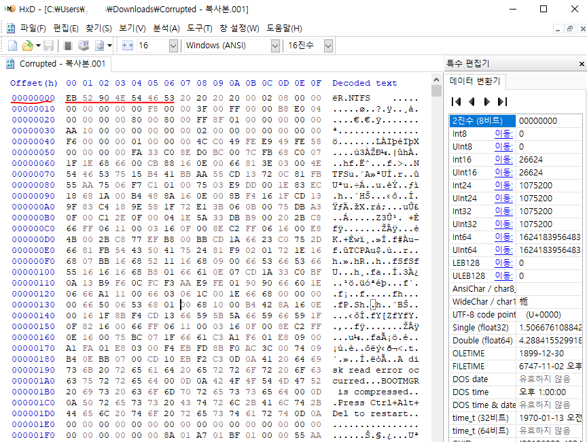Minimize the inner document window
This screenshot has width=587, height=442.
(558, 29)
